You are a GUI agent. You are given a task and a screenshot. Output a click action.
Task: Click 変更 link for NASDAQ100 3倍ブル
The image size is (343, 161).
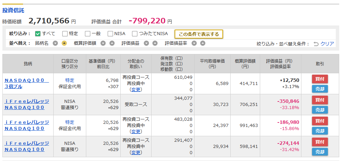coord(136,89)
